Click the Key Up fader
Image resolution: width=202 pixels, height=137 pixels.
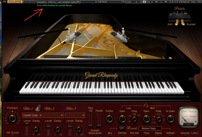click(91, 125)
